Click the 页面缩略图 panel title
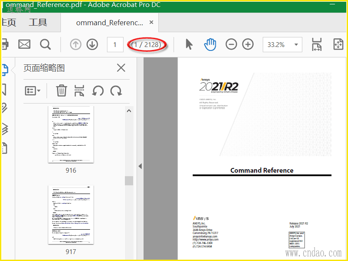This screenshot has height=261, width=348. 44,68
